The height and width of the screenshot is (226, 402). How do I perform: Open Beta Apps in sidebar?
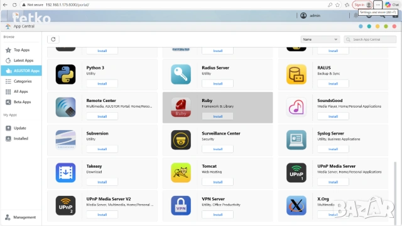click(21, 102)
